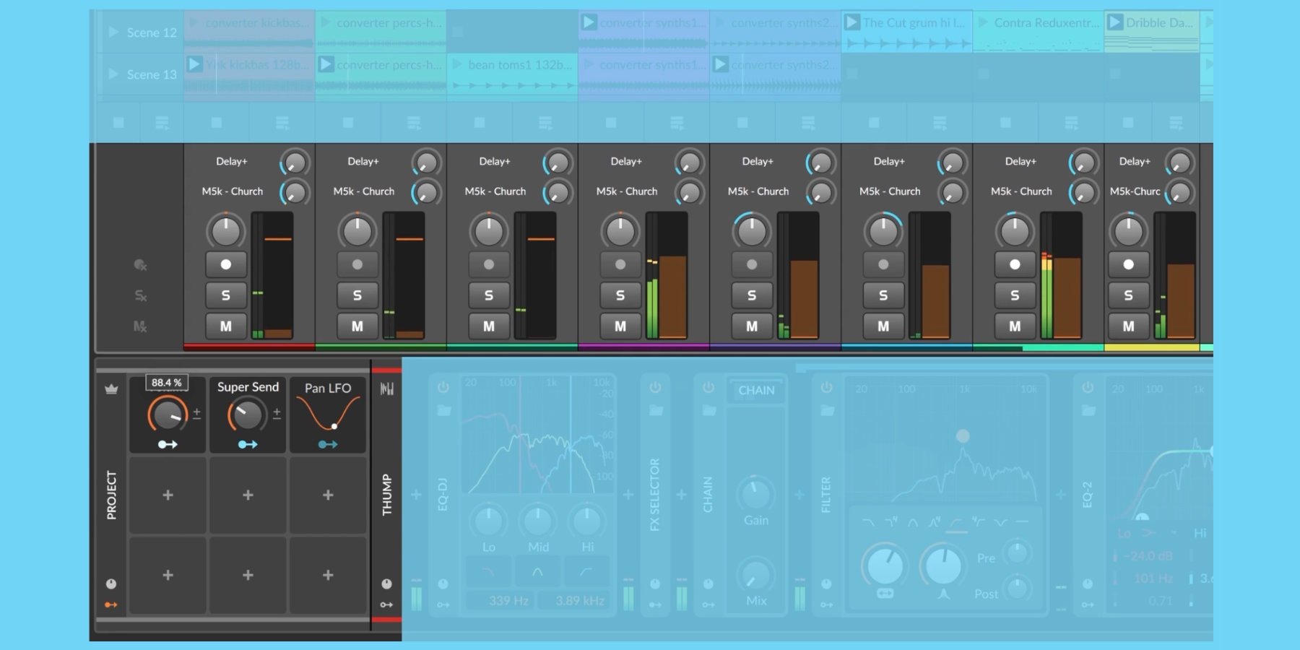This screenshot has width=1300, height=650.
Task: Select the bean toms1 132b clip
Action: click(513, 66)
